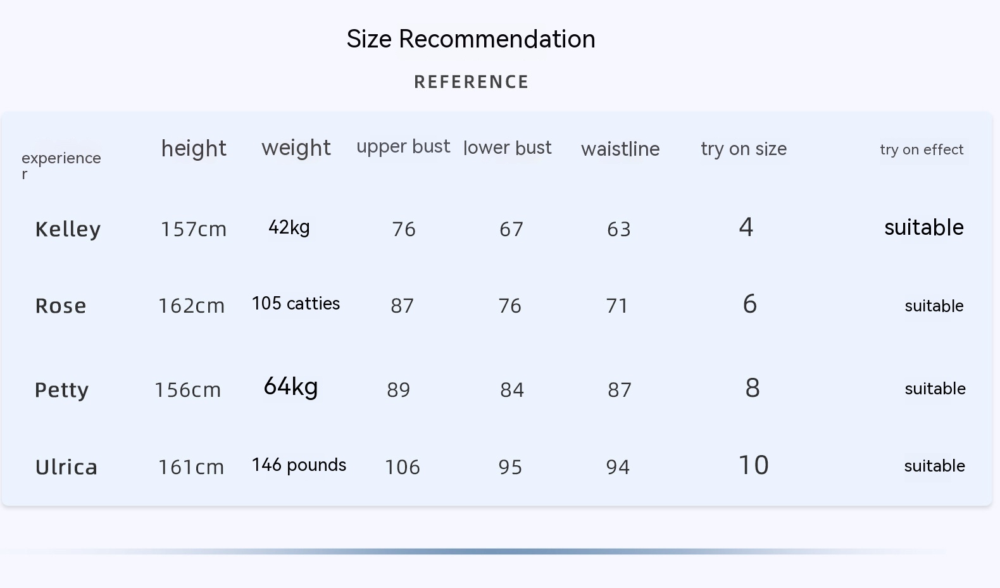
Task: Click the REFERENCE subtitle text
Action: pos(472,82)
